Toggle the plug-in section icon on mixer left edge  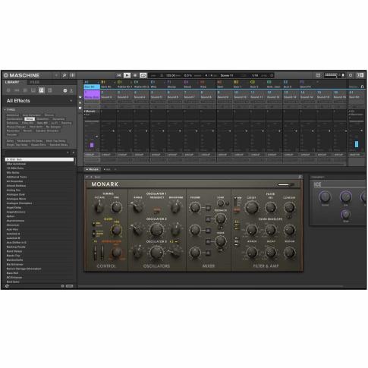coord(80,108)
